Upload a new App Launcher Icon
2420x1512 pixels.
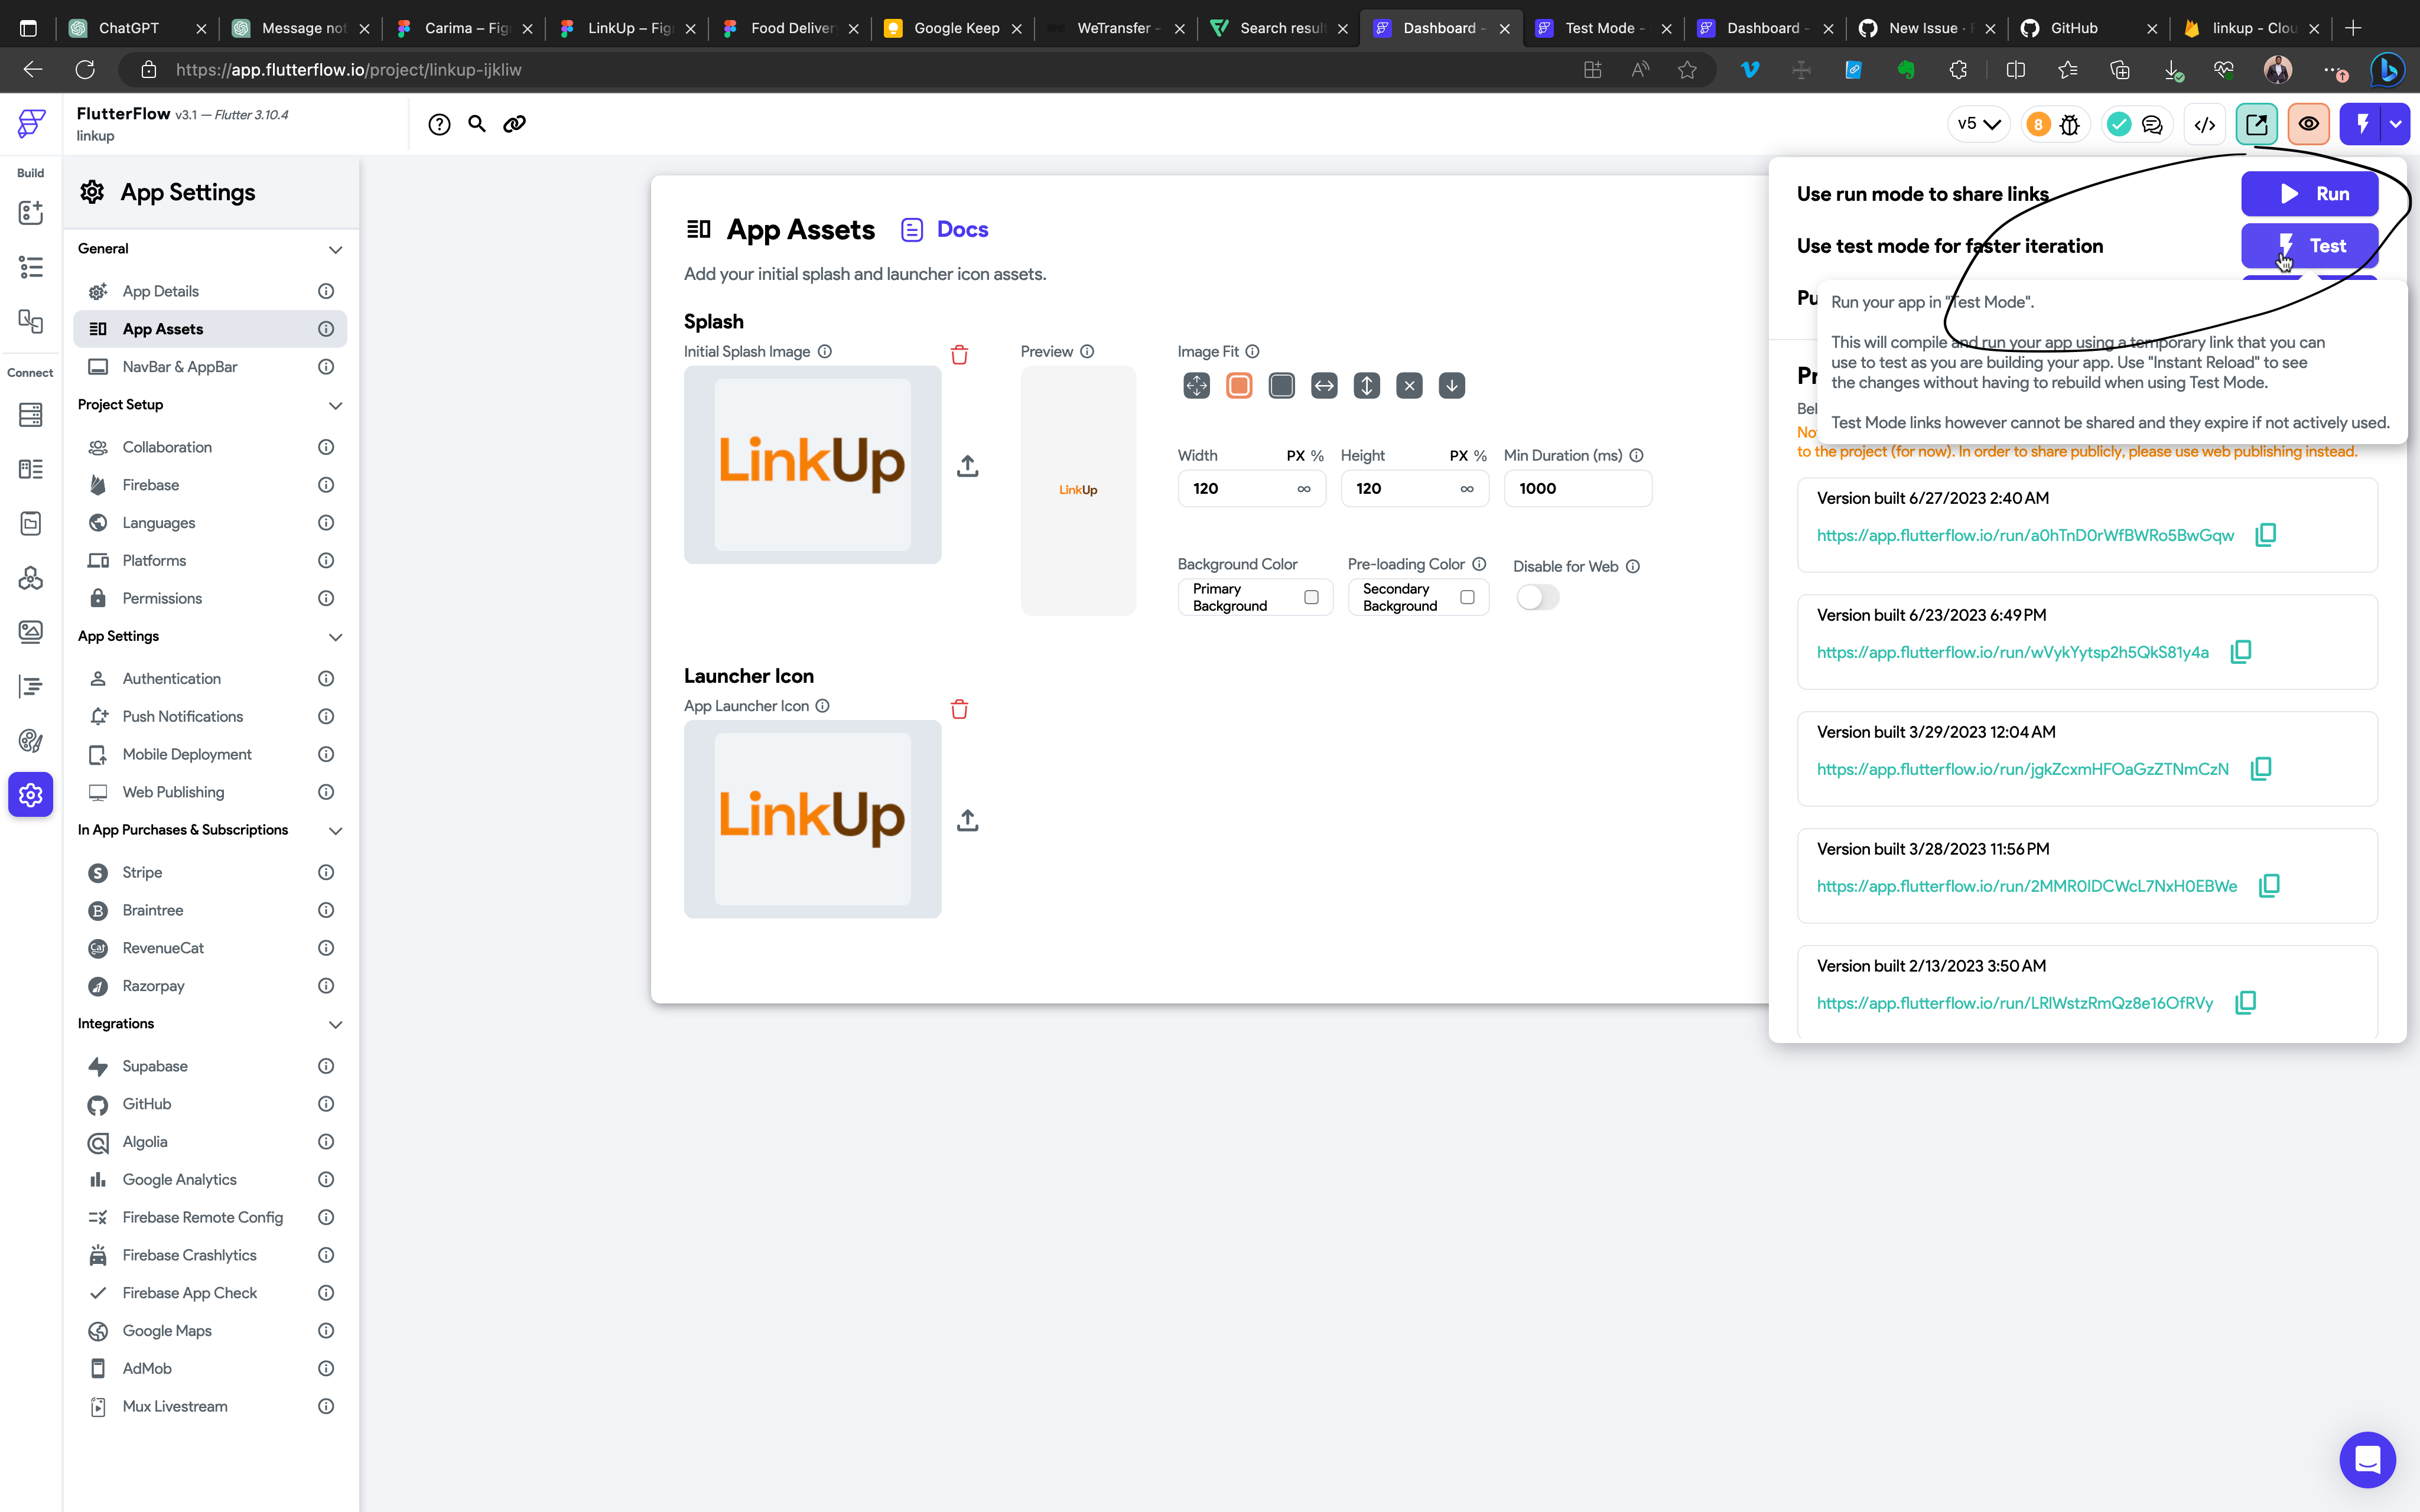point(967,820)
